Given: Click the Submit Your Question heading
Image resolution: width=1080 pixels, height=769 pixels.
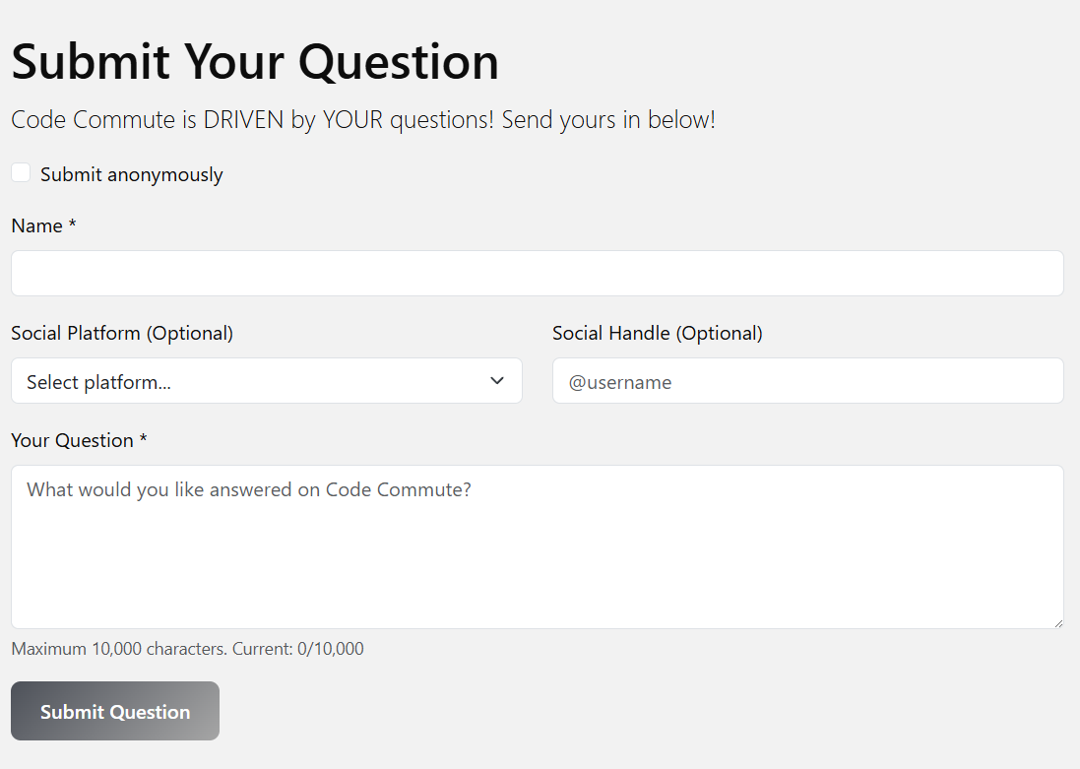Looking at the screenshot, I should (x=254, y=62).
